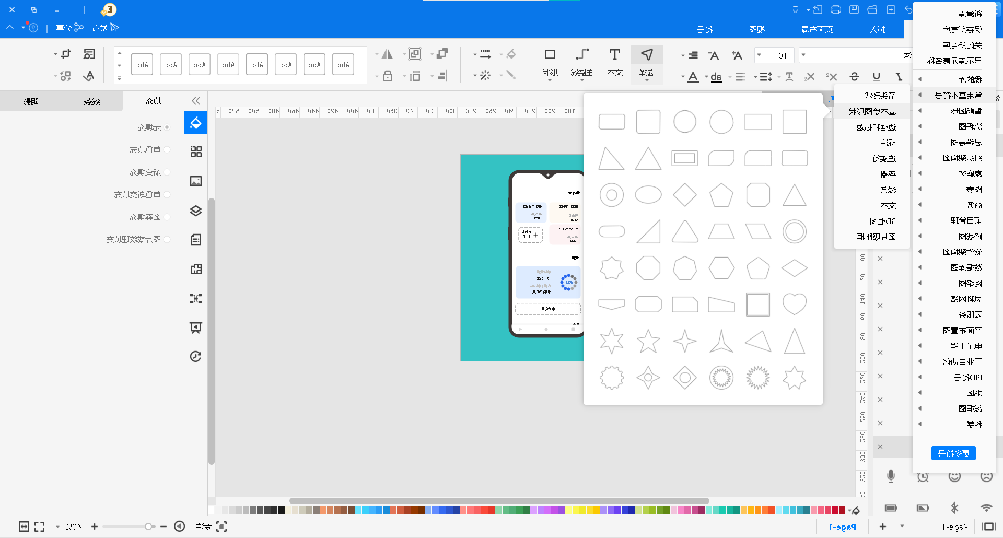Toggle strikethrough text formatting
This screenshot has width=1003, height=538.
855,77
